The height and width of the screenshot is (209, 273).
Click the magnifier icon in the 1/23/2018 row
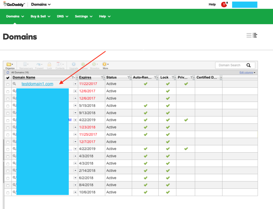tap(14, 127)
